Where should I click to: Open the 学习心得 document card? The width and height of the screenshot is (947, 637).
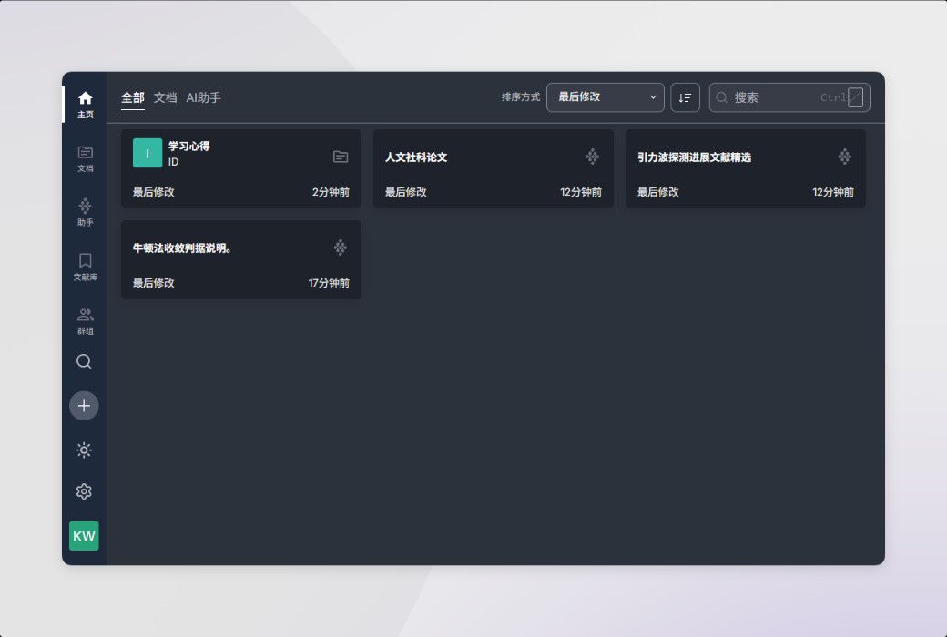click(241, 169)
